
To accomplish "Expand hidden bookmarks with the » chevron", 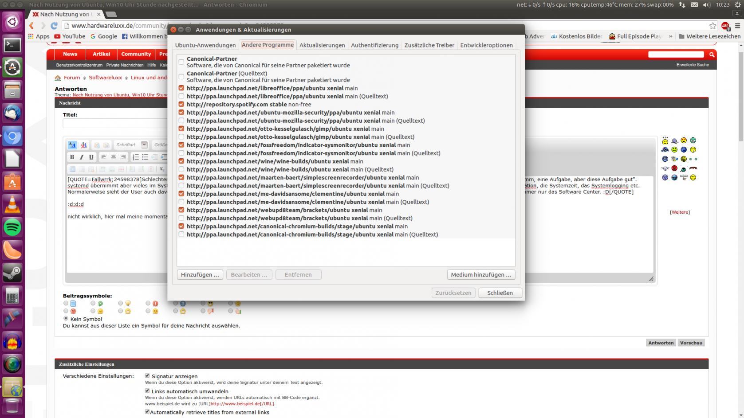I will pos(670,36).
